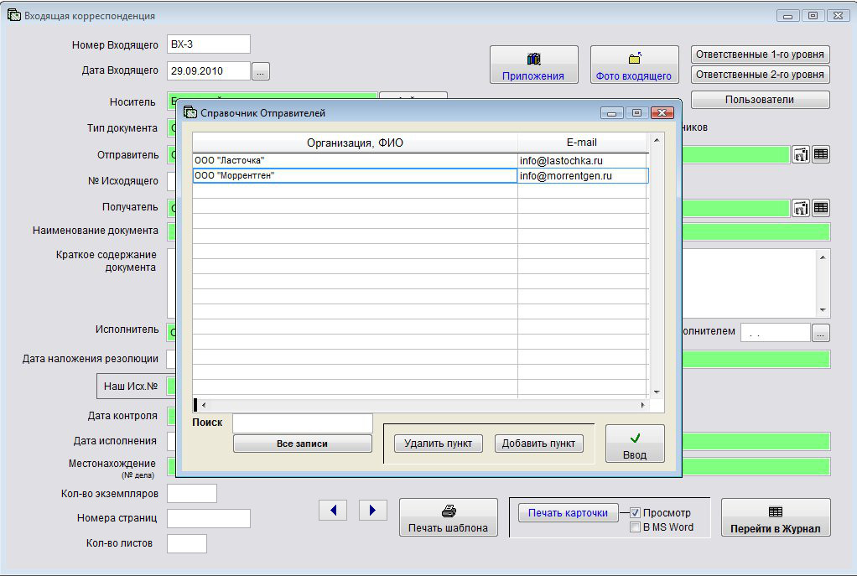Open date picker next to Дата Входящего
The height and width of the screenshot is (576, 857).
coord(261,72)
